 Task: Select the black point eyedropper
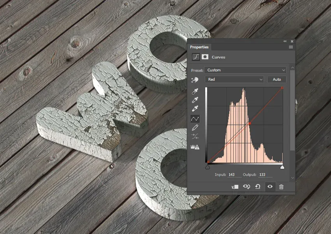click(x=195, y=91)
